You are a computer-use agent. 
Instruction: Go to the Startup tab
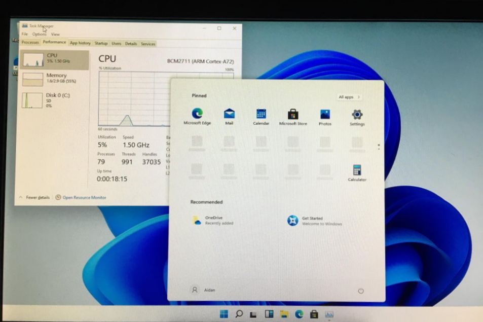point(101,44)
